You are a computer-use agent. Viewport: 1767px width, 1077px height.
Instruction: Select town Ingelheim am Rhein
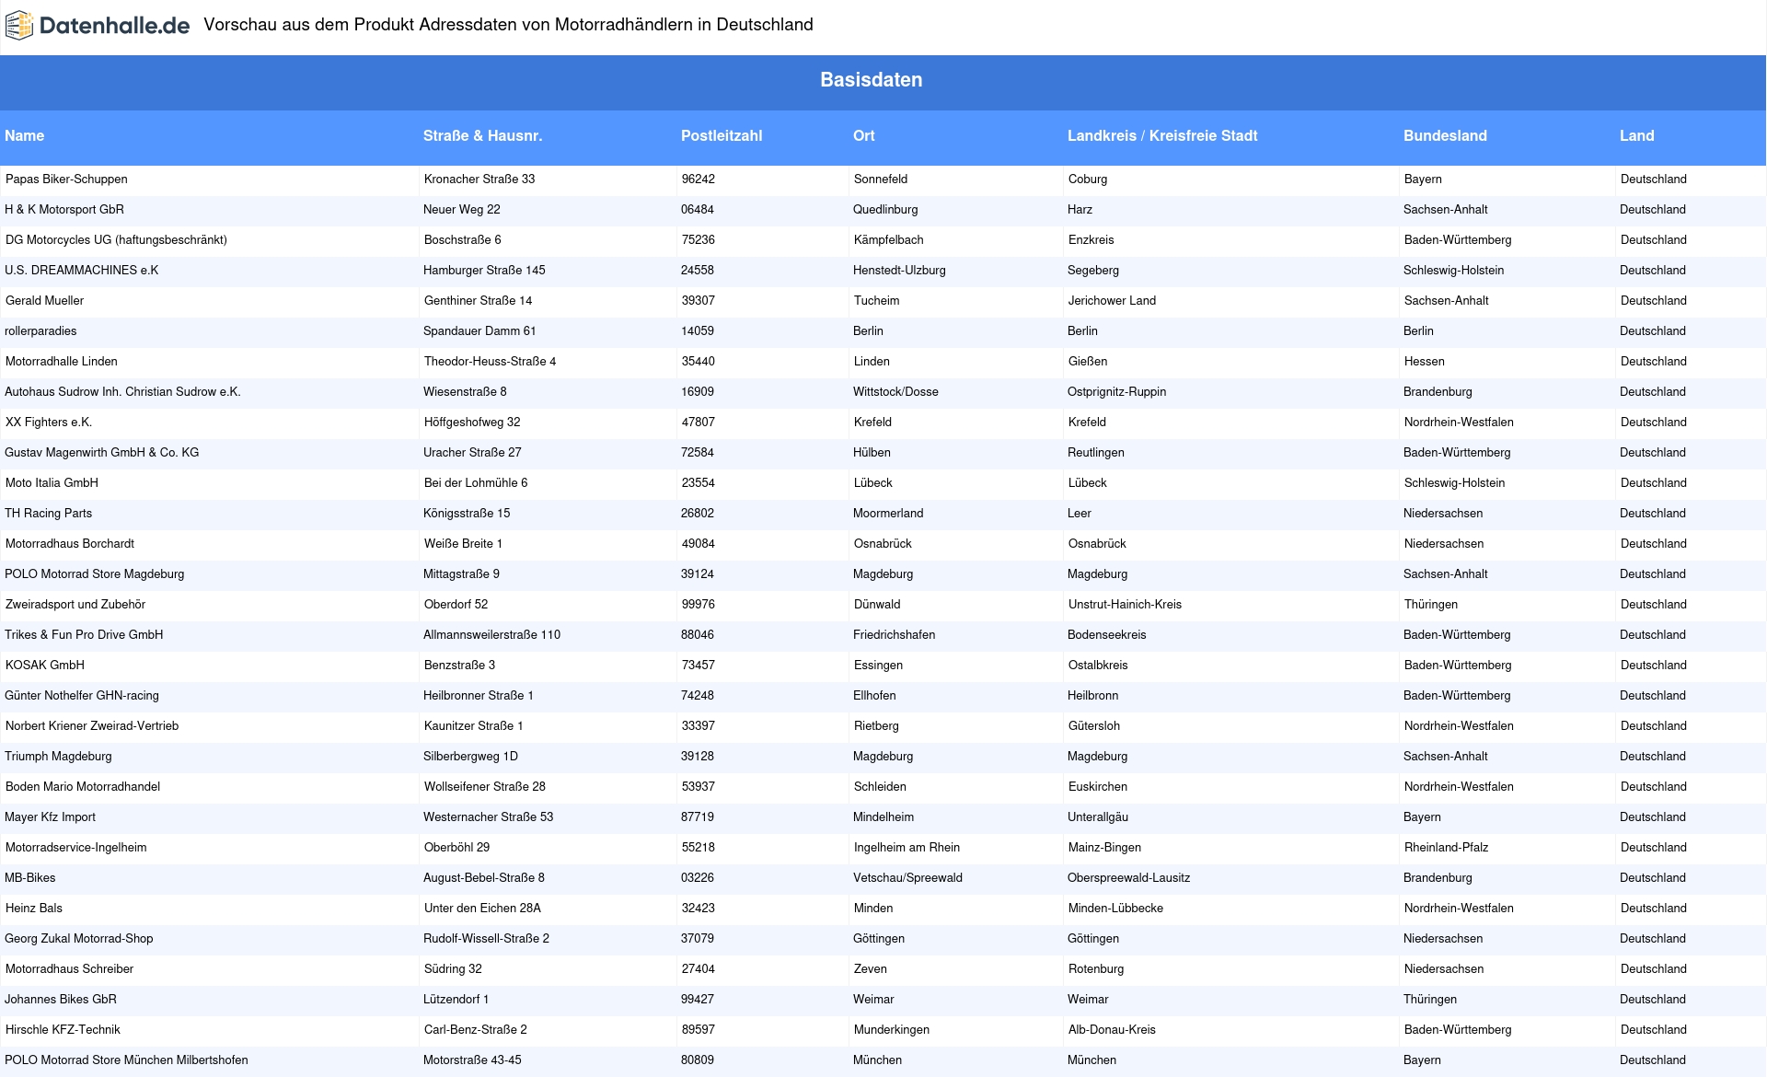click(907, 848)
